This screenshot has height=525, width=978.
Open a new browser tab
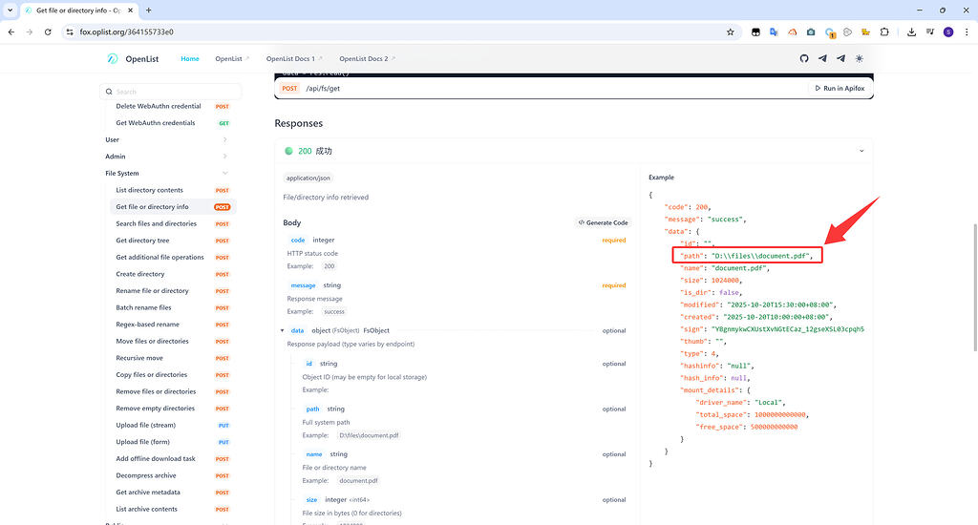pos(148,10)
